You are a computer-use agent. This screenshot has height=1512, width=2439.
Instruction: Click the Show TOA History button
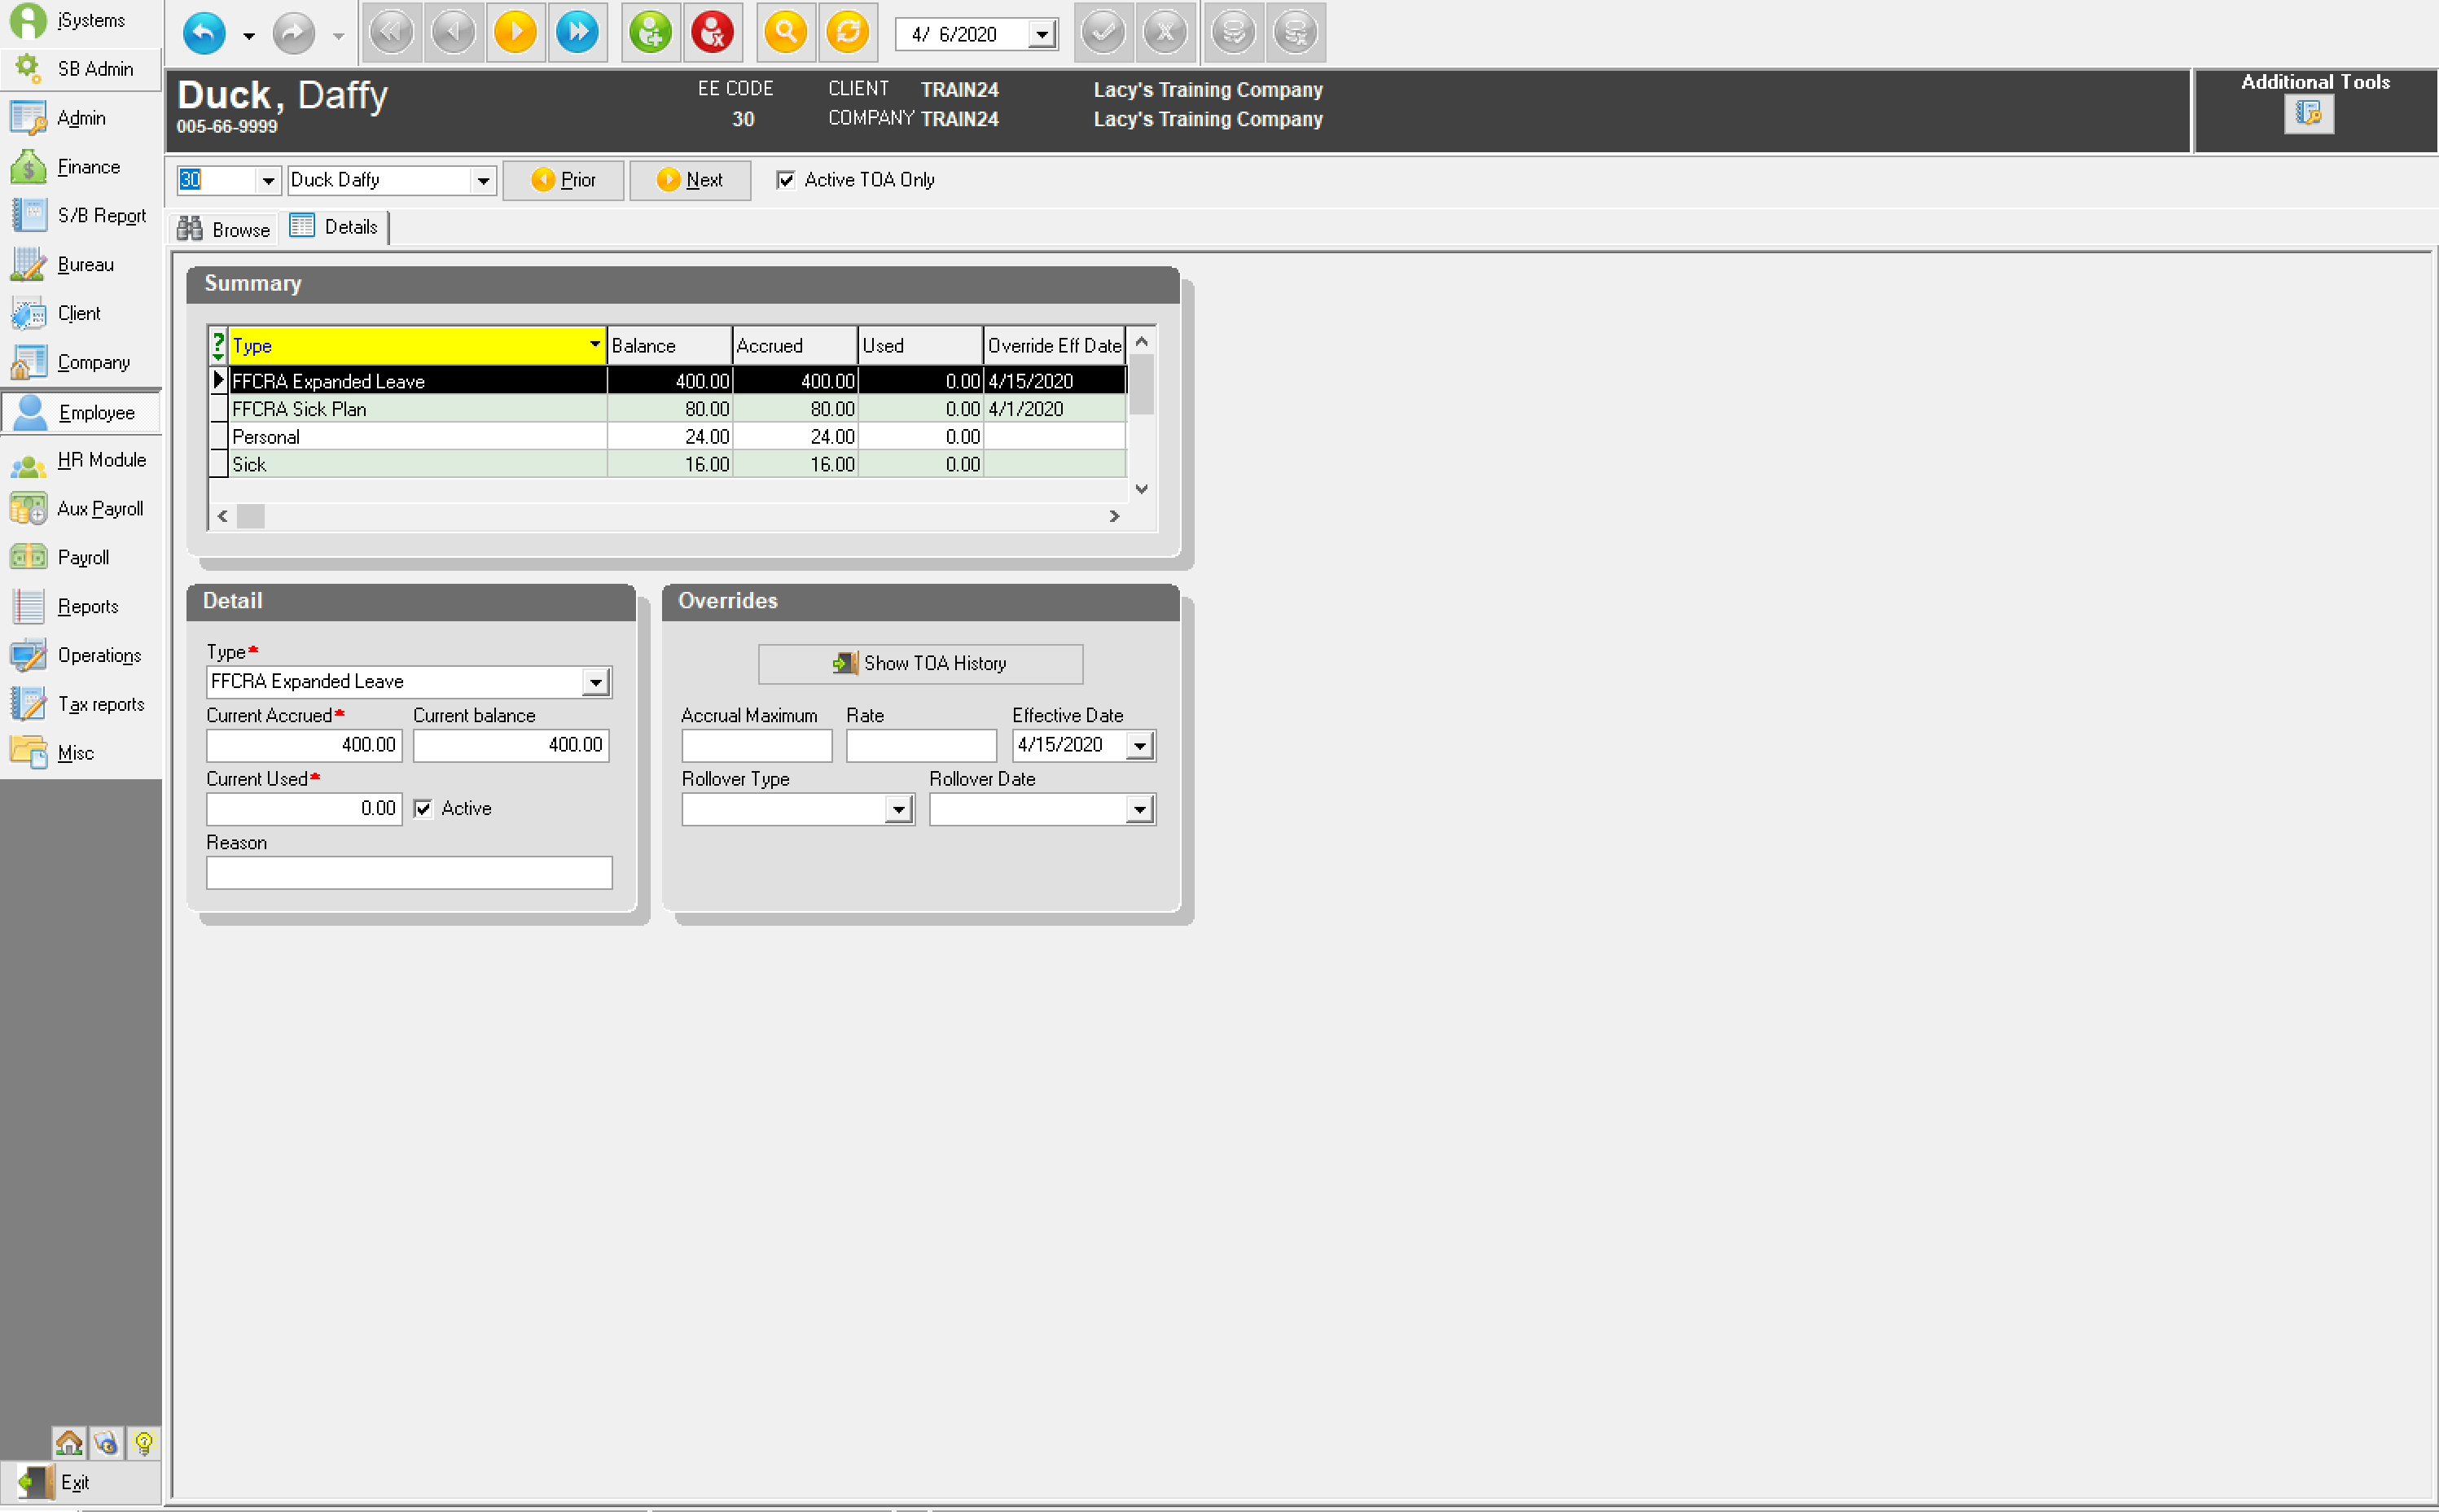click(922, 662)
